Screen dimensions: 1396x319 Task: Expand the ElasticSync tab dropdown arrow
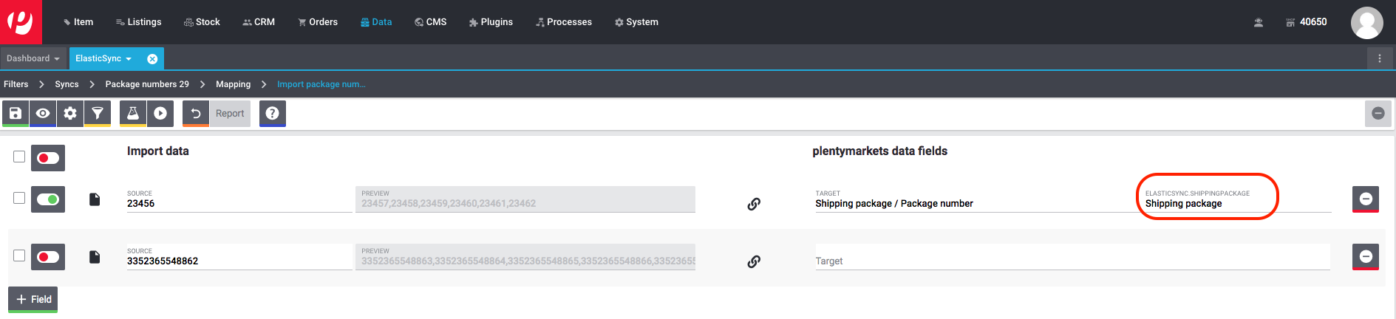pyautogui.click(x=129, y=59)
